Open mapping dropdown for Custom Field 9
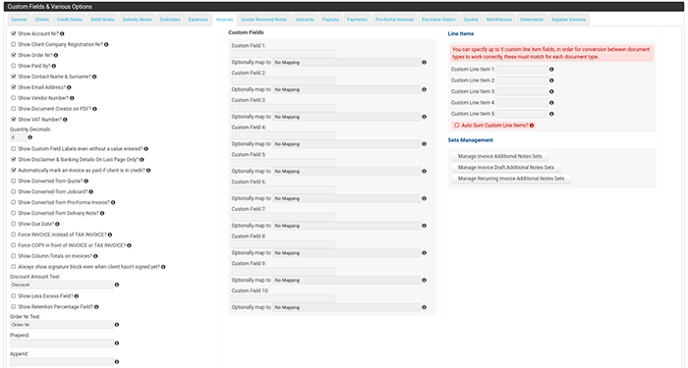688x368 pixels. [347, 280]
